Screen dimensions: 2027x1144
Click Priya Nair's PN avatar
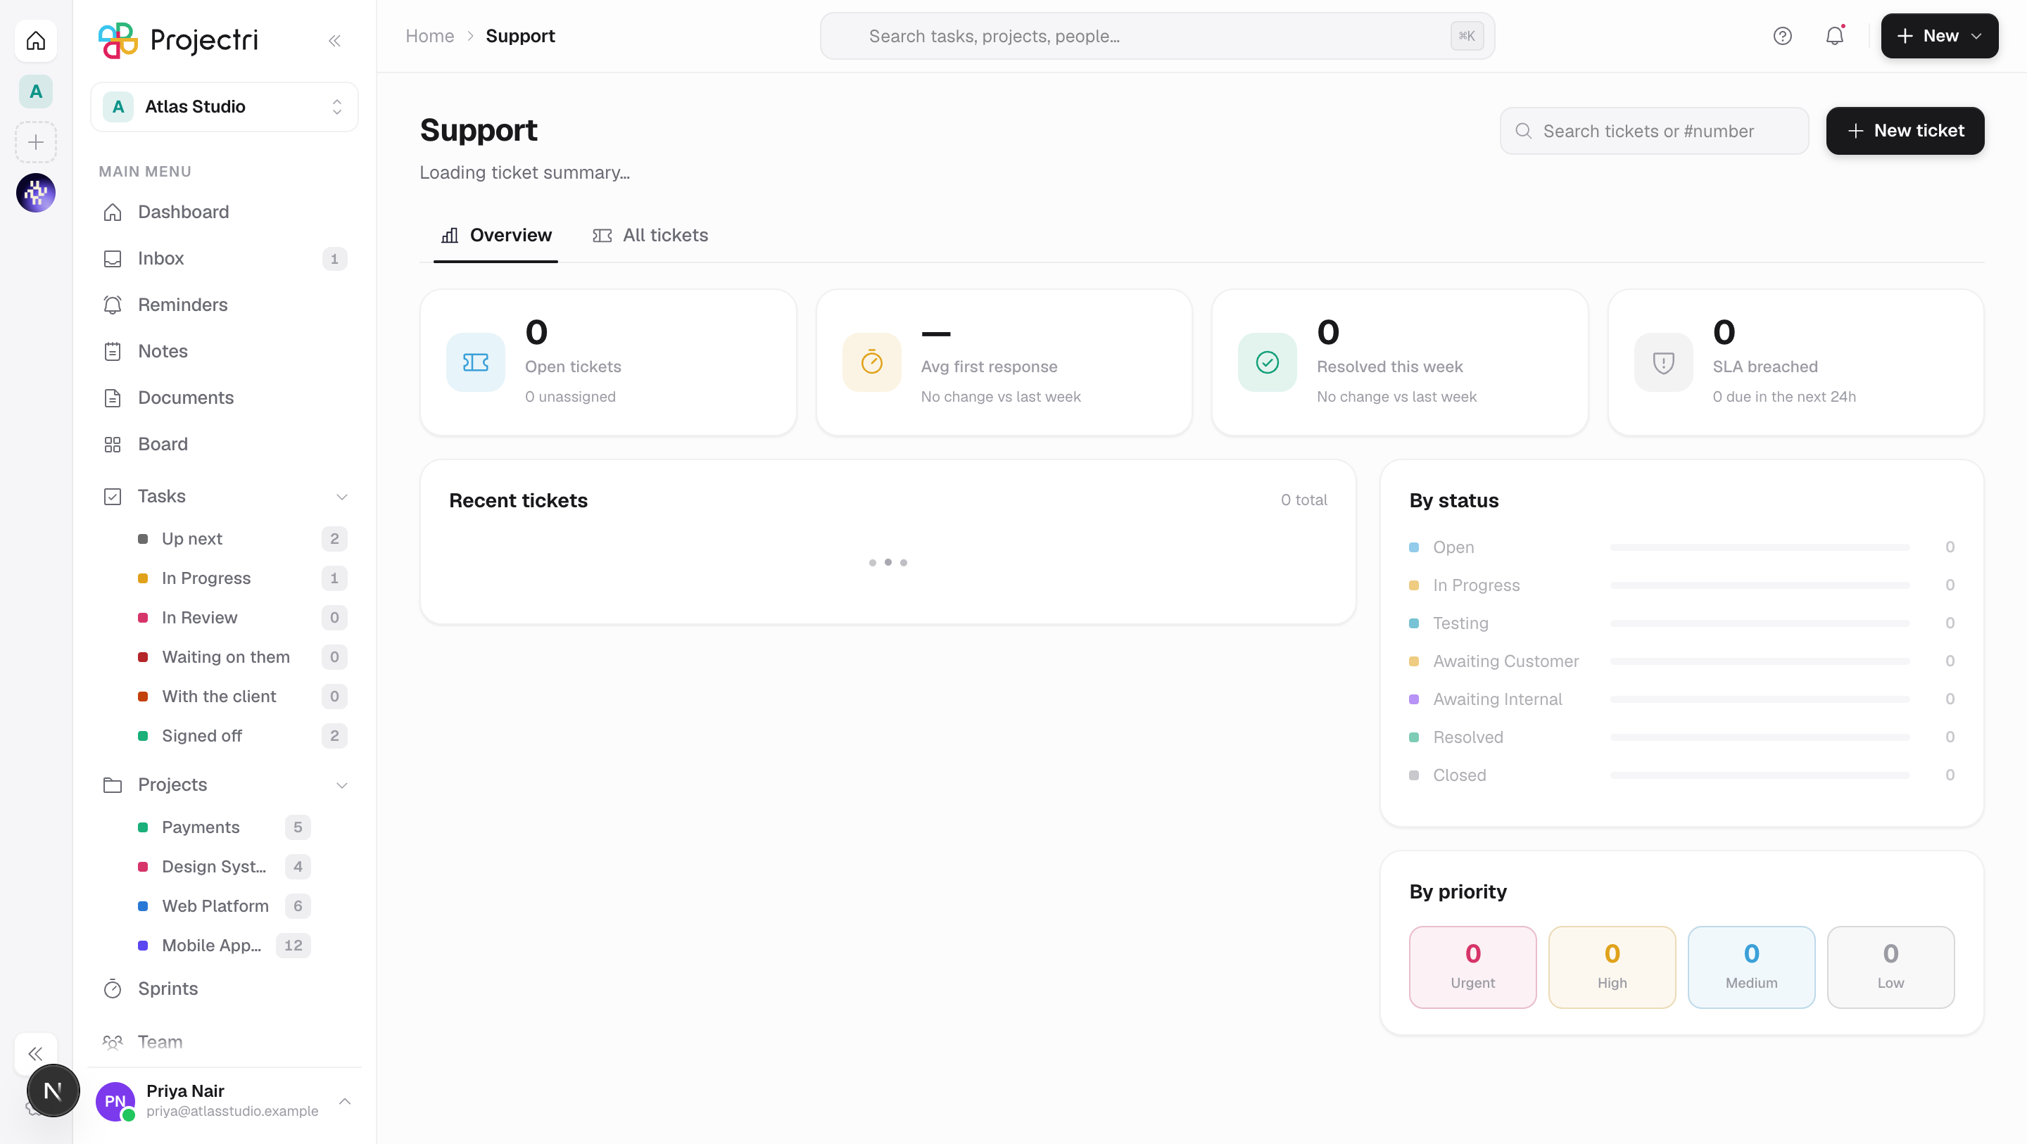115,1100
